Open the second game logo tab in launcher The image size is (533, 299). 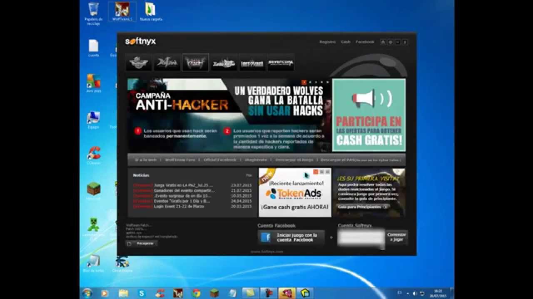(167, 63)
